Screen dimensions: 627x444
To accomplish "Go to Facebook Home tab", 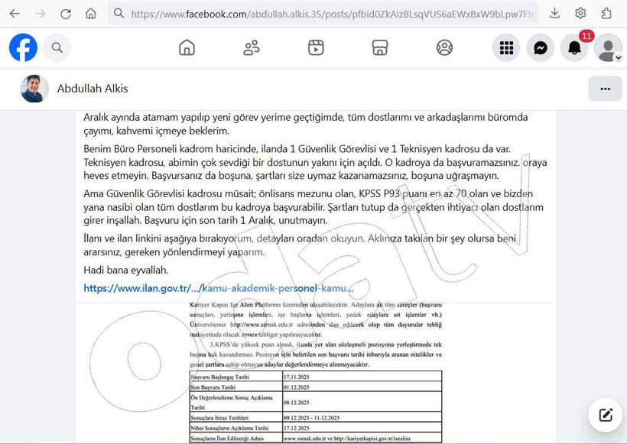I will (x=187, y=48).
